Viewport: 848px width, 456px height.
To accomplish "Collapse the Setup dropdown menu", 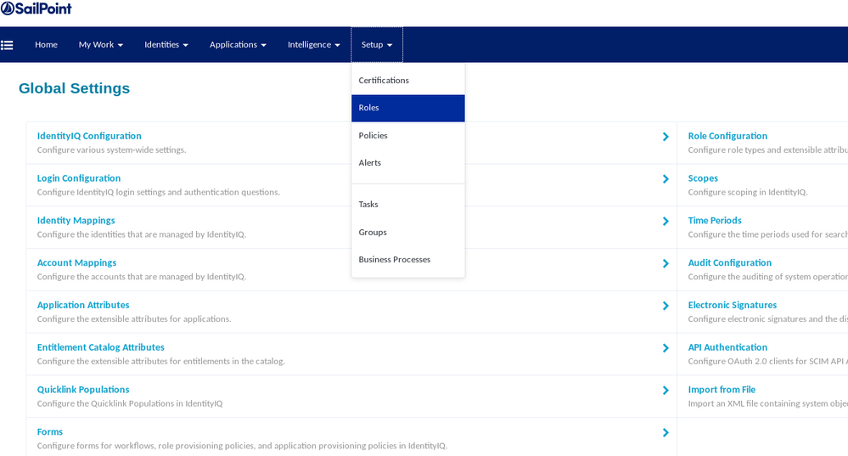I will [x=377, y=45].
